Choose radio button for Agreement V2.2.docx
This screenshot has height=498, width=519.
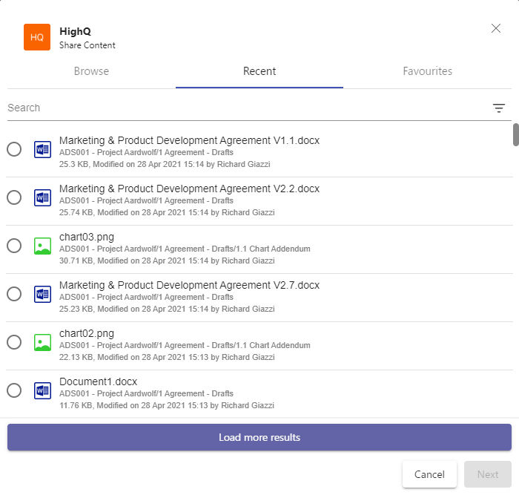click(14, 197)
